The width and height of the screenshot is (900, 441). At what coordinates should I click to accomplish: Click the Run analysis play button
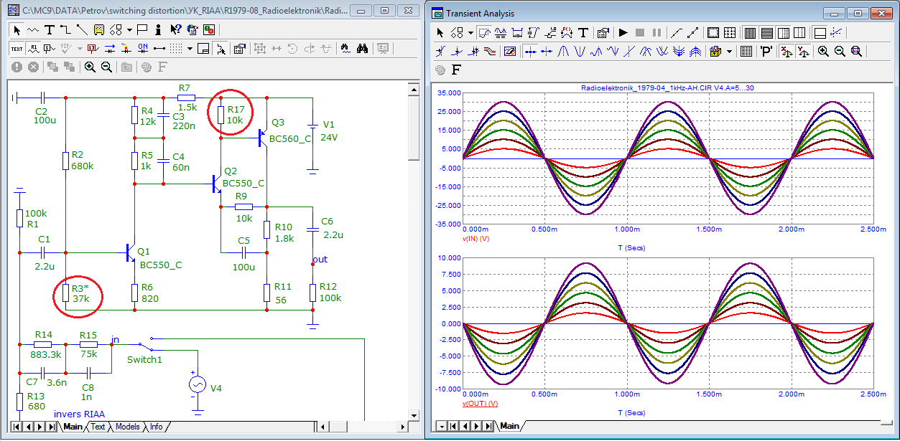pos(623,33)
